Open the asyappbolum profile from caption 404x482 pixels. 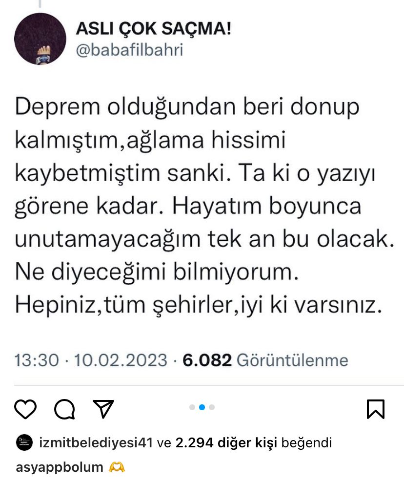60,467
